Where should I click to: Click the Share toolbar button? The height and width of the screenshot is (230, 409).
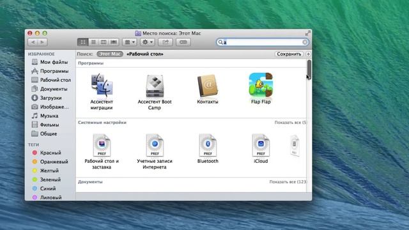point(166,42)
